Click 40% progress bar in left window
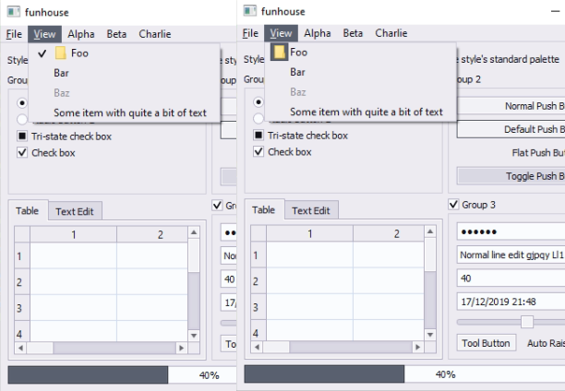Viewport: 565px width, 391px height. [x=122, y=375]
